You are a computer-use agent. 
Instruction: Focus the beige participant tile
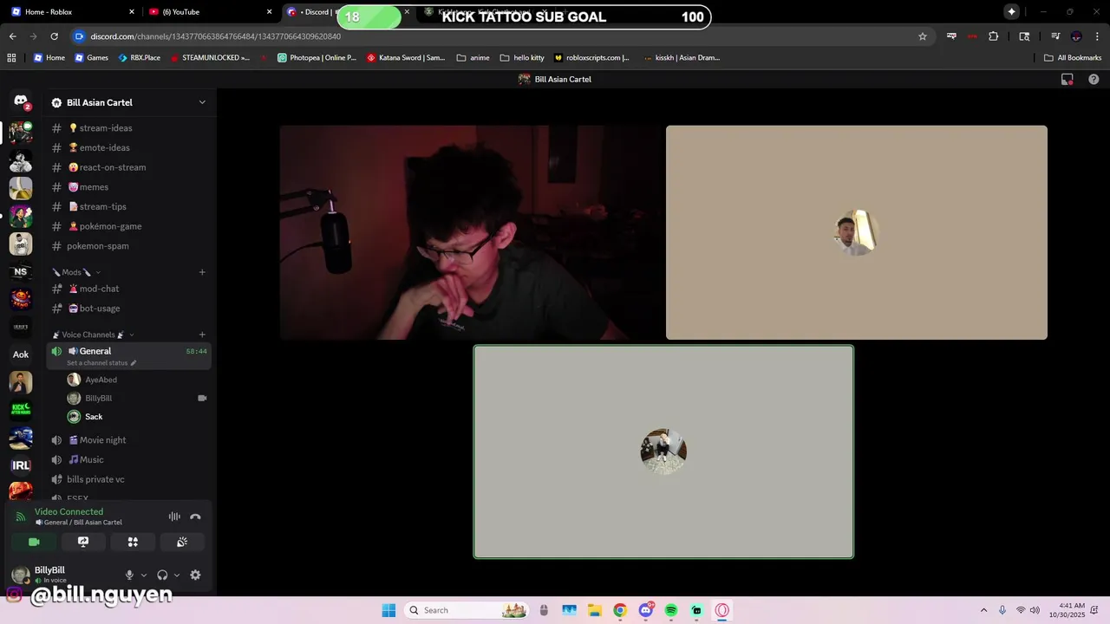(x=857, y=232)
